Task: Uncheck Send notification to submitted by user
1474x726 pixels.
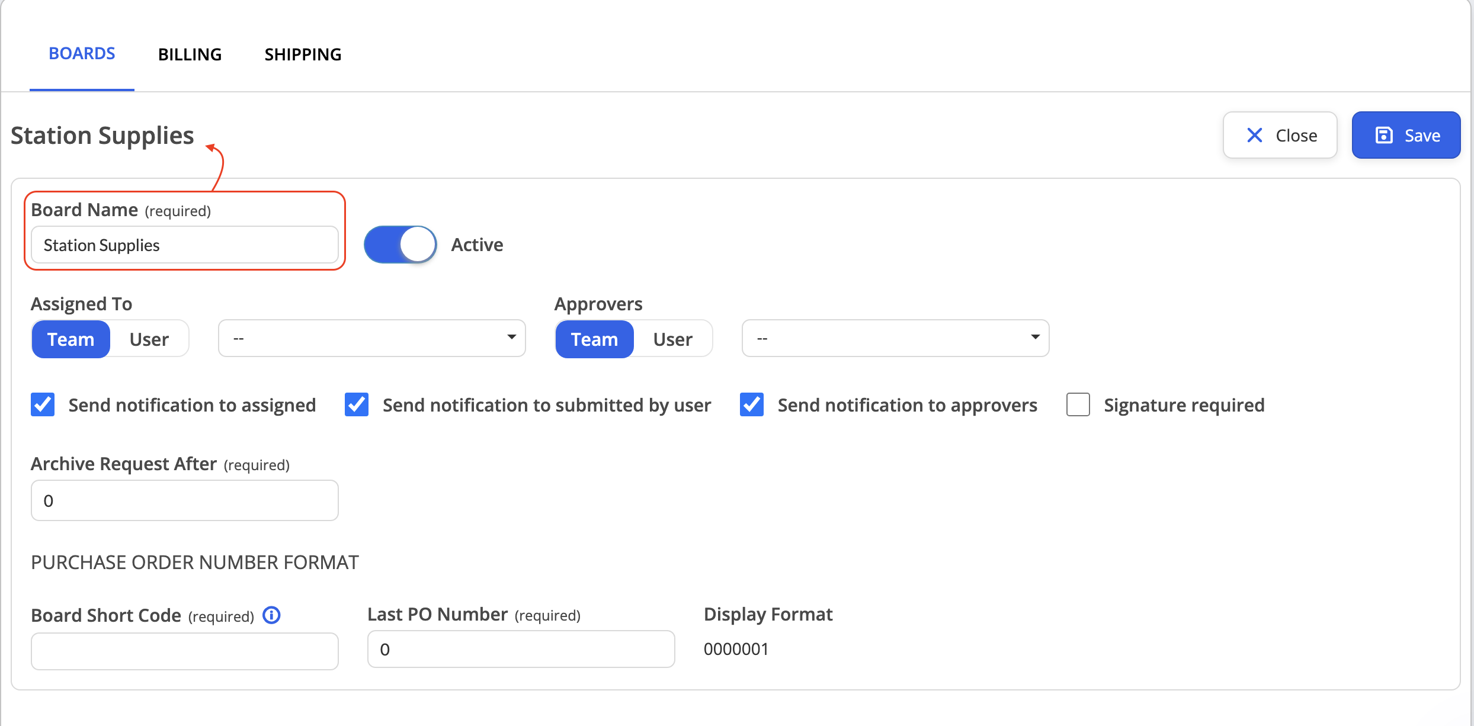Action: tap(357, 404)
